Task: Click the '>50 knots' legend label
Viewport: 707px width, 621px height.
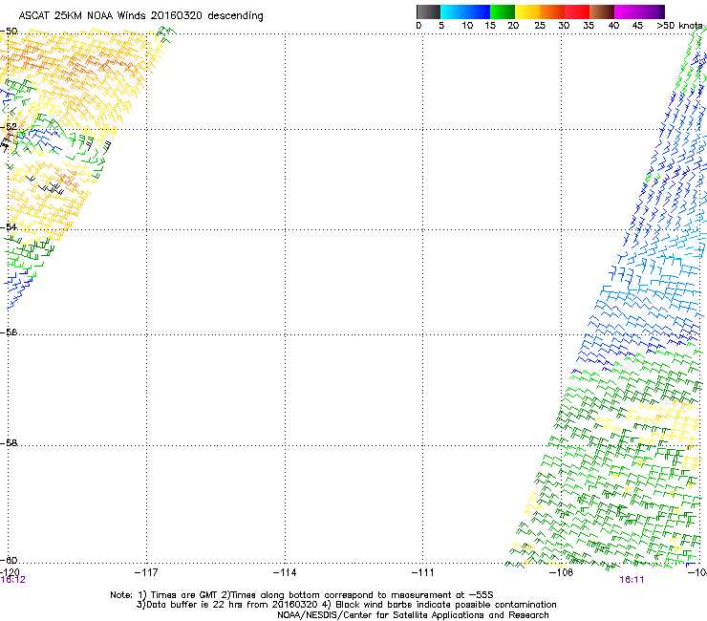Action: coord(679,26)
